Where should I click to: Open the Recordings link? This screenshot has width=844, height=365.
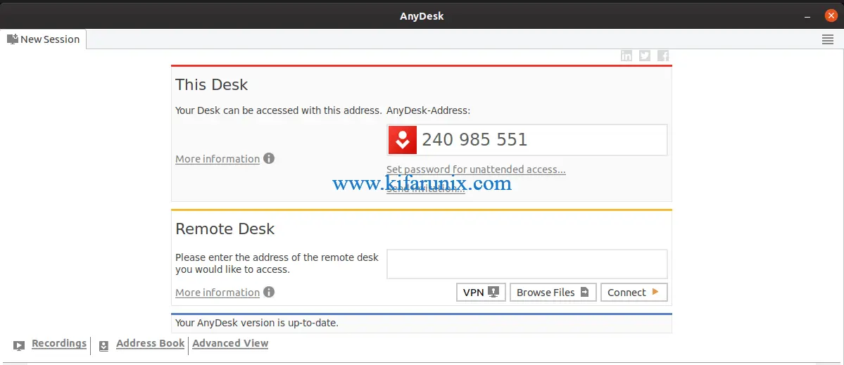(x=59, y=343)
